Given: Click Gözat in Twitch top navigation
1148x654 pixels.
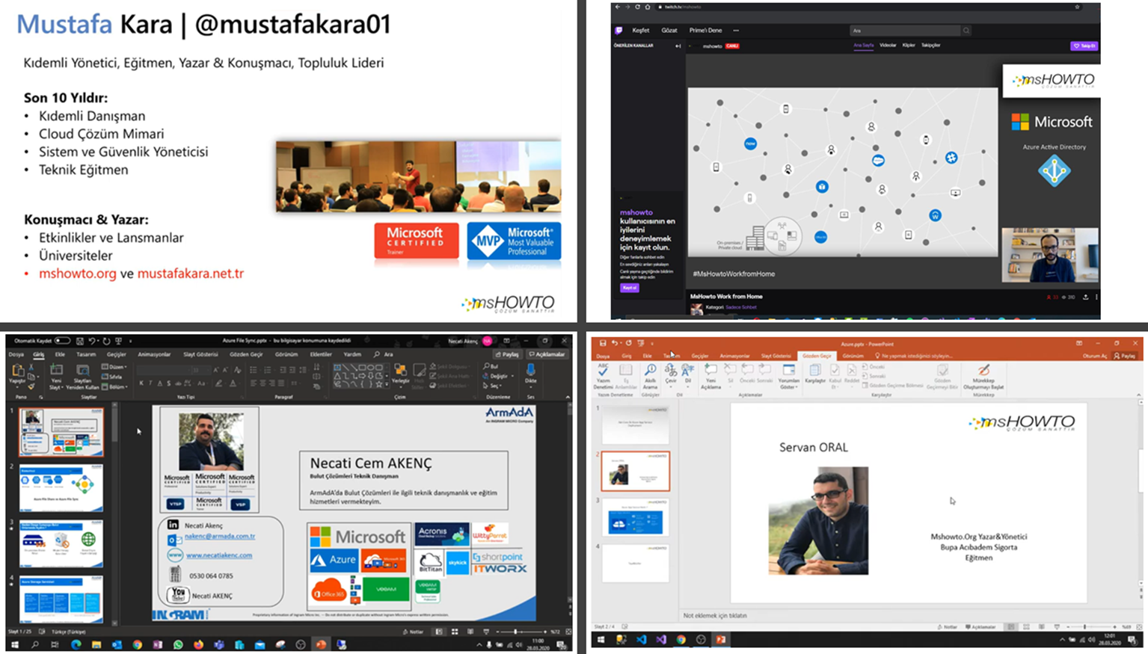Looking at the screenshot, I should coord(669,31).
